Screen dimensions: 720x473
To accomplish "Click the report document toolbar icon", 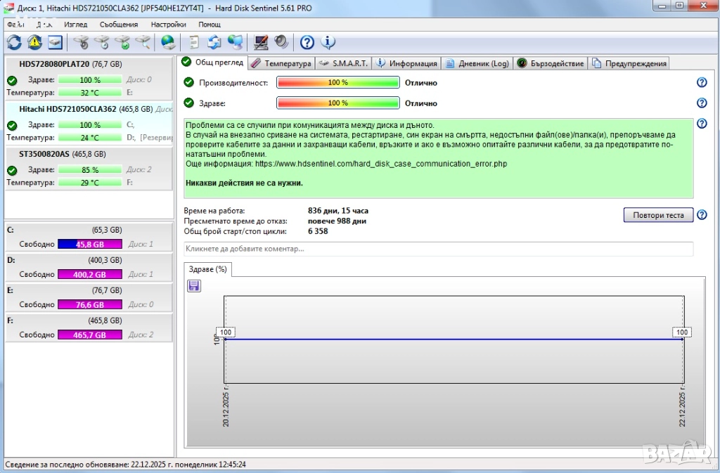I will [x=194, y=42].
